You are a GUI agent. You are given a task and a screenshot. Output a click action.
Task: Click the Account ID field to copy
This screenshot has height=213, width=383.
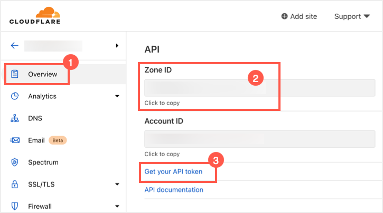point(259,139)
